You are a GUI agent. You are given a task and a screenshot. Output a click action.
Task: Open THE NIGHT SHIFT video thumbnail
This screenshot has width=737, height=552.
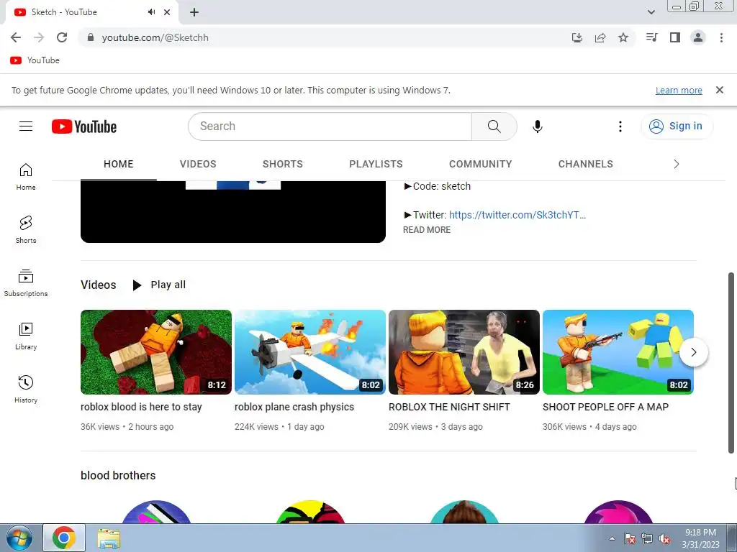(464, 352)
